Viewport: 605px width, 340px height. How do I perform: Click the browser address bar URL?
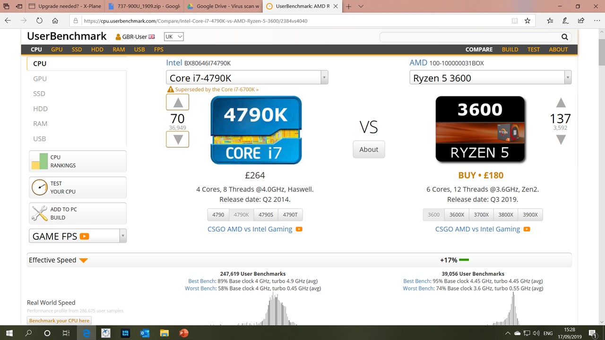tap(196, 21)
